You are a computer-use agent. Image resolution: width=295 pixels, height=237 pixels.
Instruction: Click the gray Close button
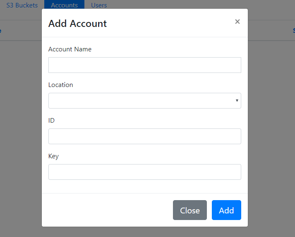click(190, 210)
